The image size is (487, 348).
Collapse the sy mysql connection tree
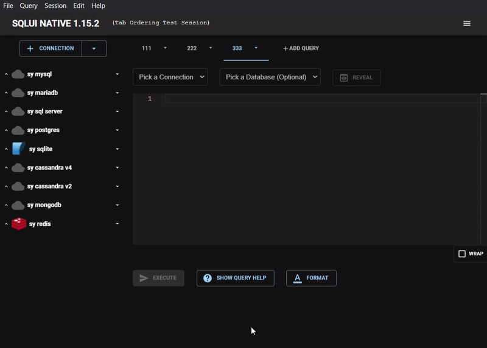[6, 74]
